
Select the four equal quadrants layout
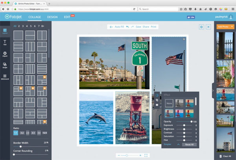(x=18, y=69)
